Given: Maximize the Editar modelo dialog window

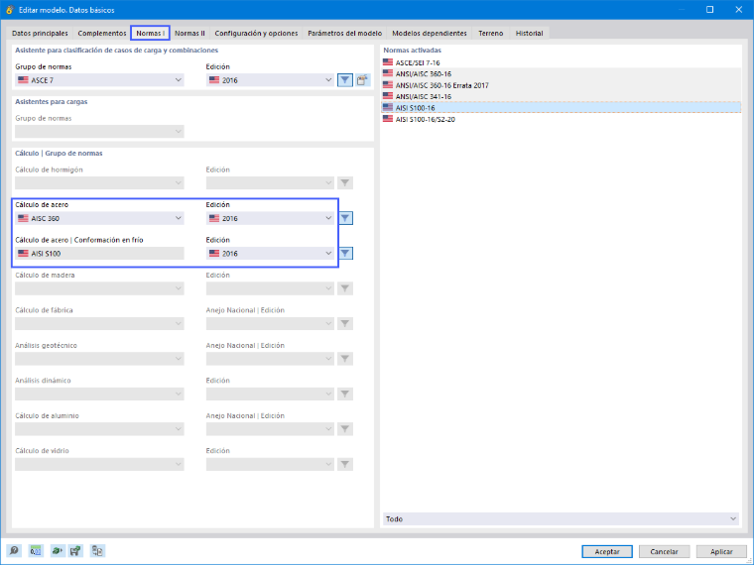Looking at the screenshot, I should [709, 10].
